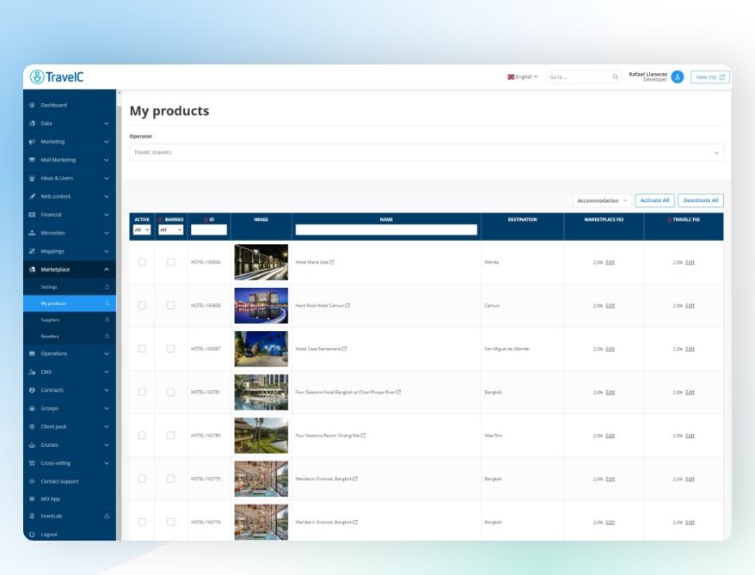Click the Ideas & Users people icon

click(32, 178)
